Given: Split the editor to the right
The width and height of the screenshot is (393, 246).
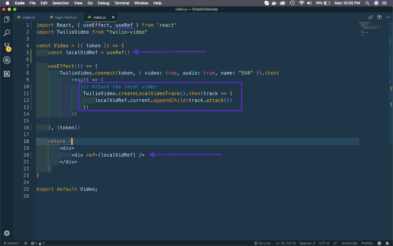Looking at the screenshot, I should coord(379,17).
